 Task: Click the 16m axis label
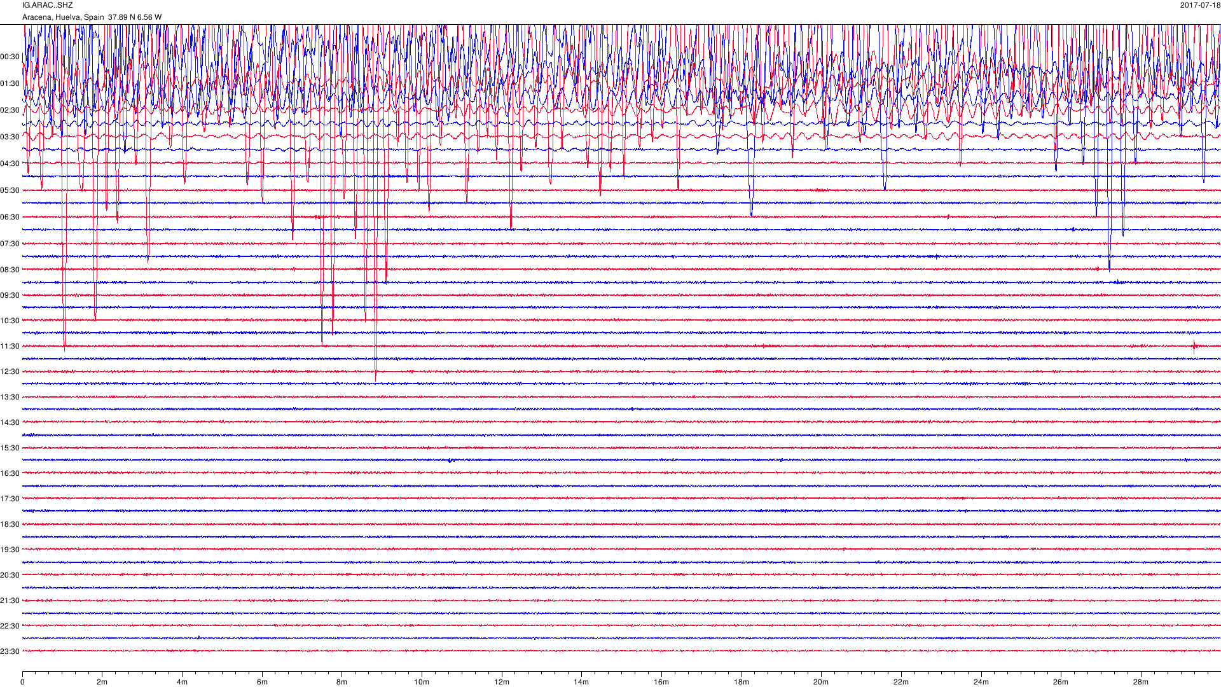click(661, 682)
